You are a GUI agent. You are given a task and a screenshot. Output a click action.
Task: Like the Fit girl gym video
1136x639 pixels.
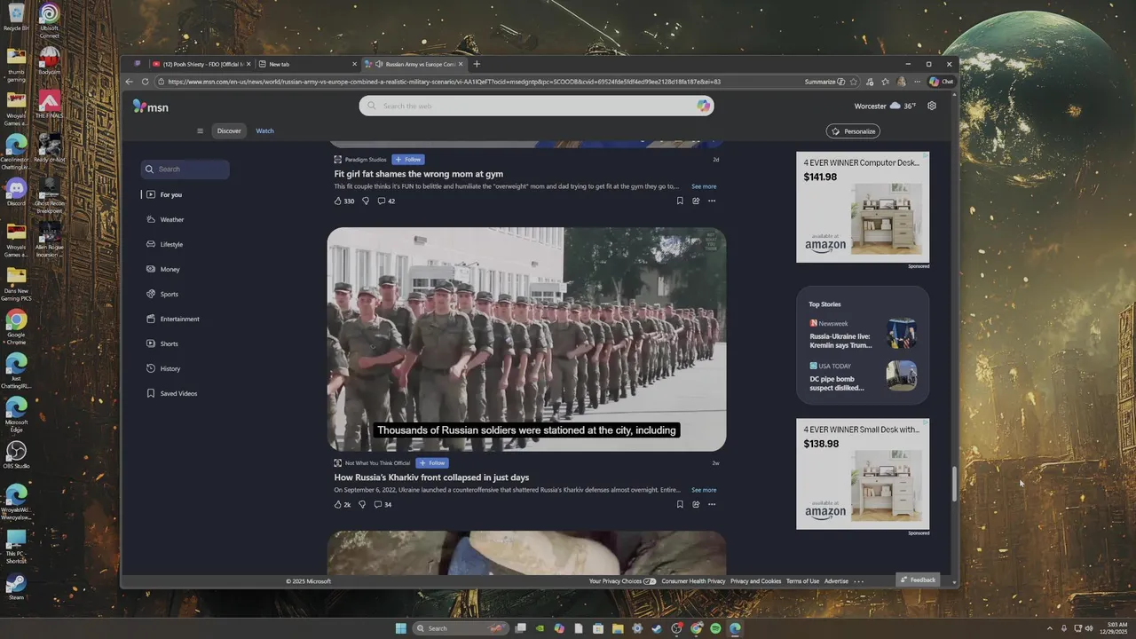pyautogui.click(x=343, y=201)
